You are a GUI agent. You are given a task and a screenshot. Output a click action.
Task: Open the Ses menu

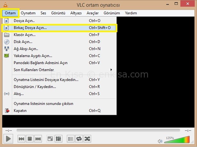pyautogui.click(x=43, y=13)
